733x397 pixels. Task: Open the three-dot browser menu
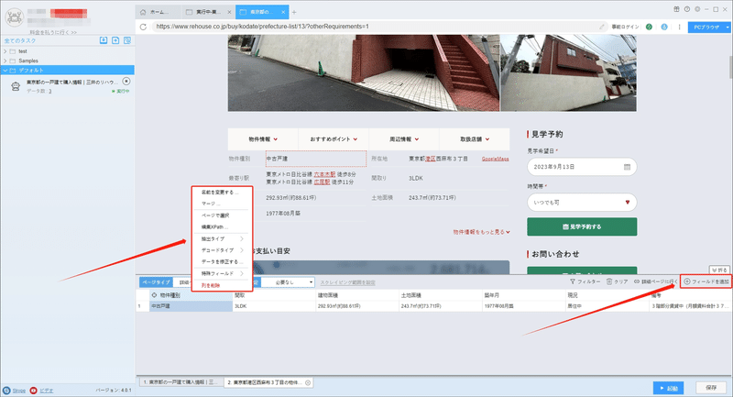(679, 27)
